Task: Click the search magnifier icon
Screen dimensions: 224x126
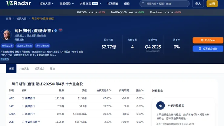Action: [x=143, y=4]
